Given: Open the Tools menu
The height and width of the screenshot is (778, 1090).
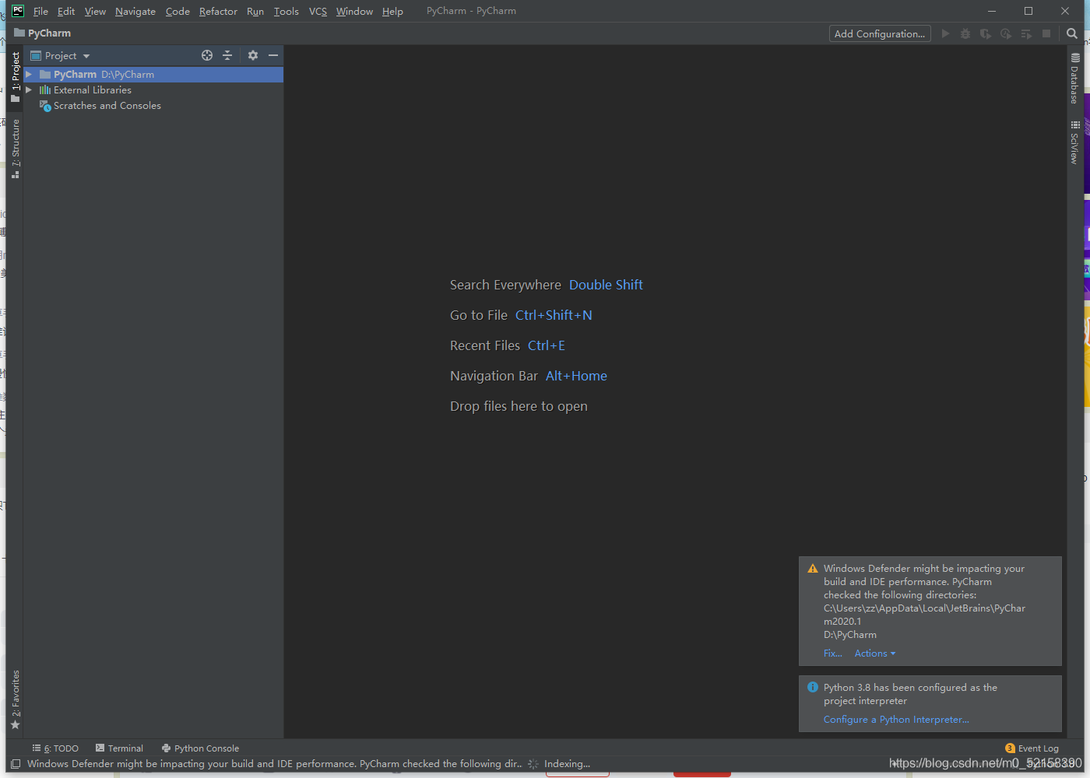Looking at the screenshot, I should point(287,12).
